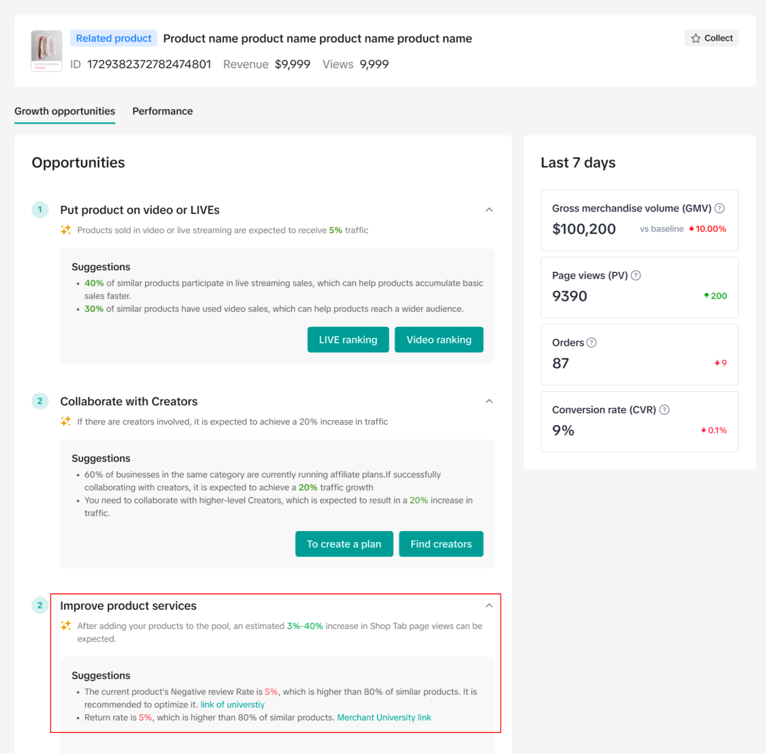Image resolution: width=766 pixels, height=754 pixels.
Task: Click sparkle icon under Improve product services
Action: click(x=66, y=626)
